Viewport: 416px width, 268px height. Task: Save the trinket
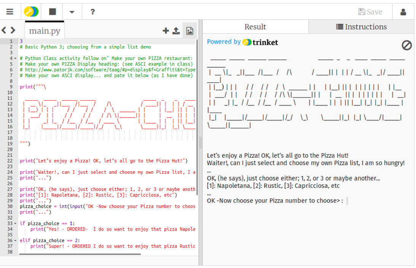pyautogui.click(x=370, y=12)
